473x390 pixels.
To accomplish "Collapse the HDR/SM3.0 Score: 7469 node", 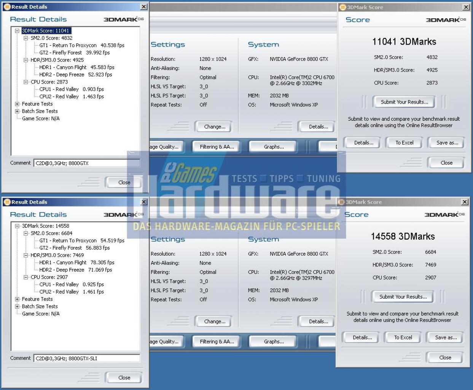I will click(26, 256).
